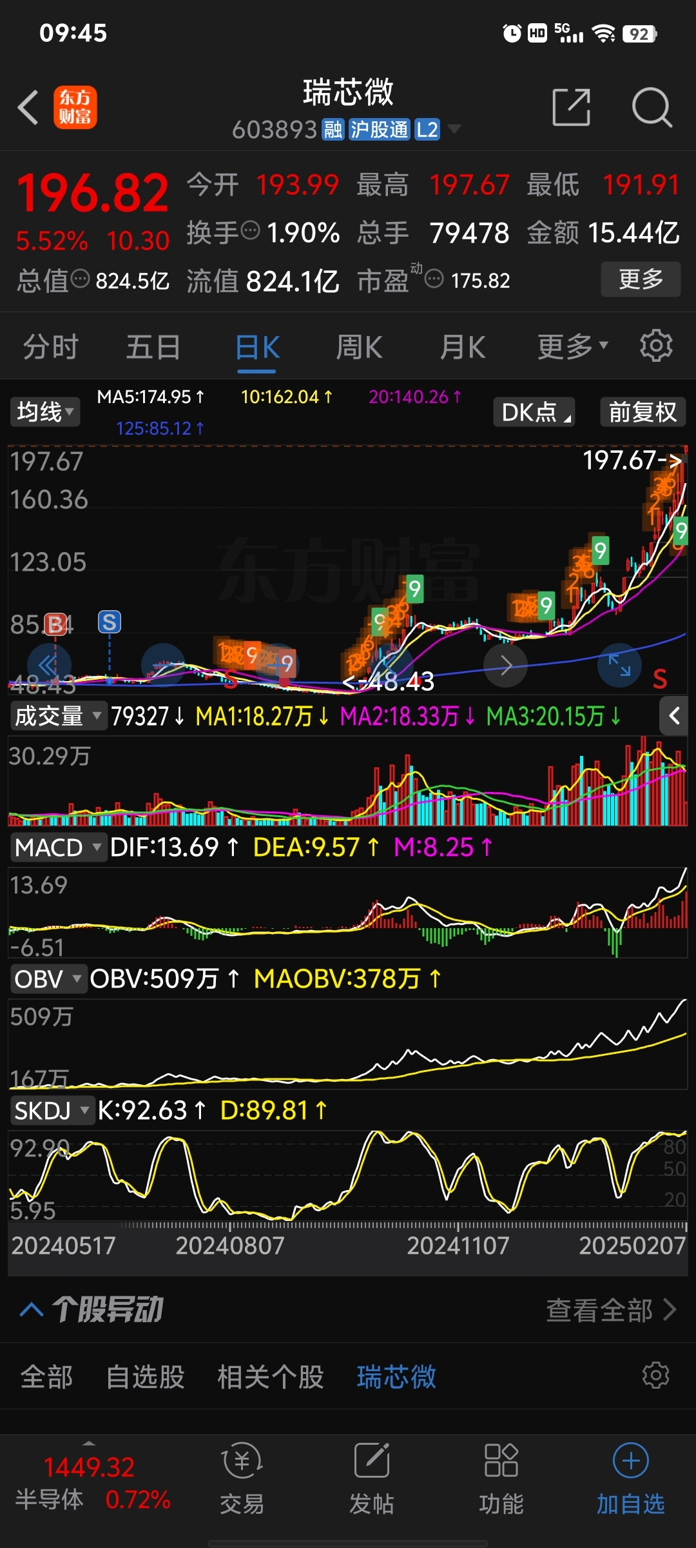Switch to 五日 tab
This screenshot has width=696, height=1548.
pyautogui.click(x=153, y=346)
